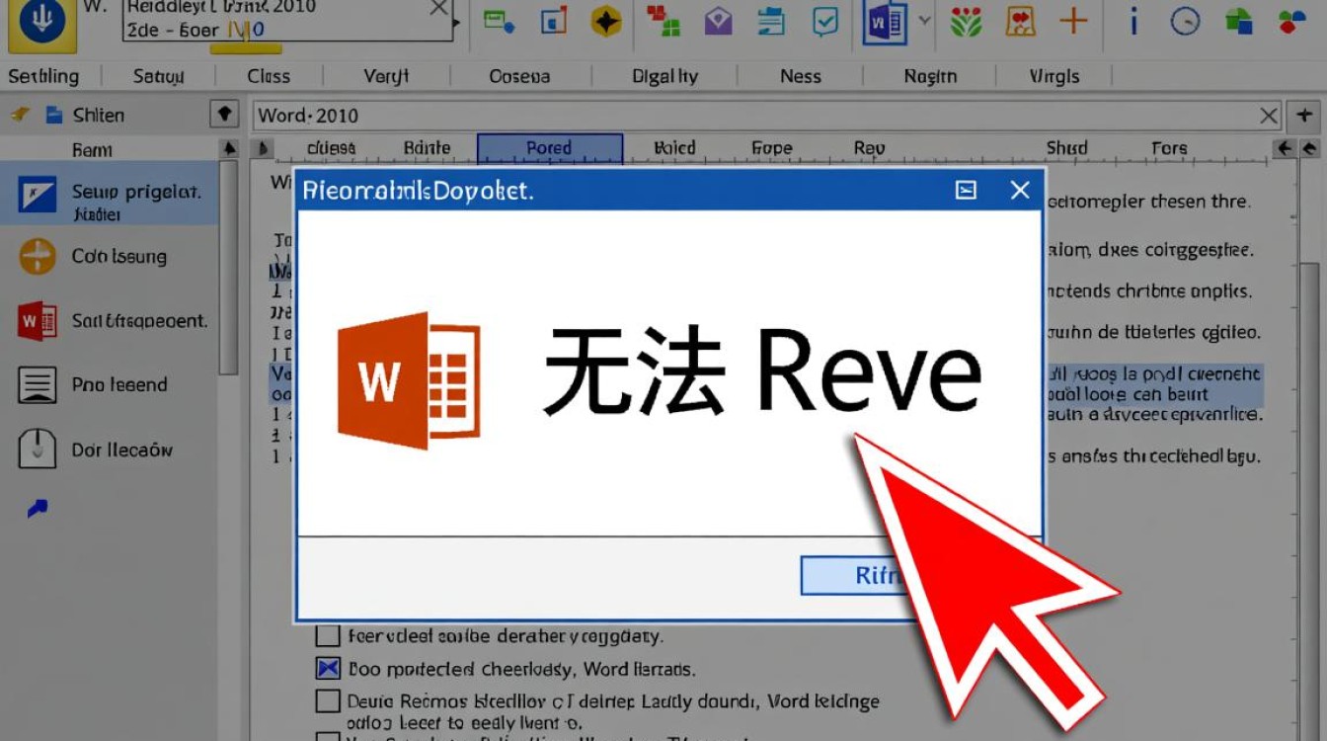Uncheck the checked 'Boo mpotected' checkbox
The height and width of the screenshot is (741, 1327).
(x=328, y=669)
